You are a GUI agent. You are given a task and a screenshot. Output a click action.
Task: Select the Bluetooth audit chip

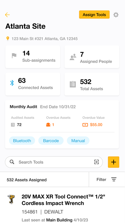(x=22, y=141)
